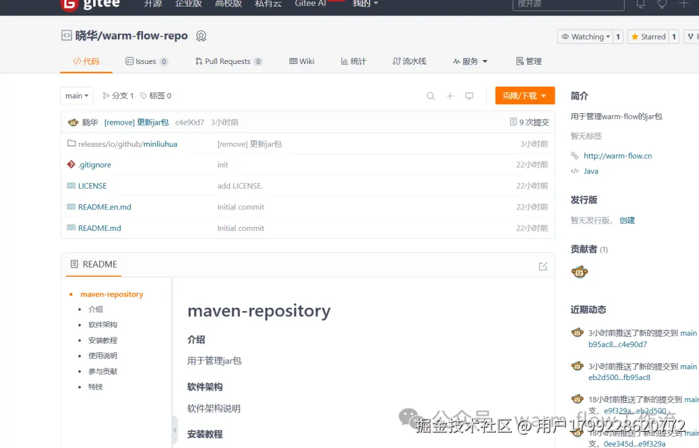
Task: Open the main branch dropdown
Action: [x=76, y=96]
